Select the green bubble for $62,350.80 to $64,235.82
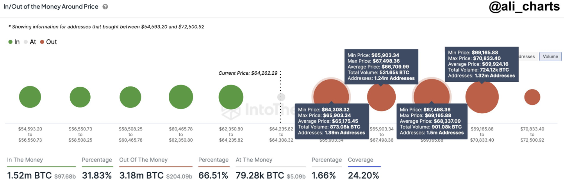 coord(231,97)
